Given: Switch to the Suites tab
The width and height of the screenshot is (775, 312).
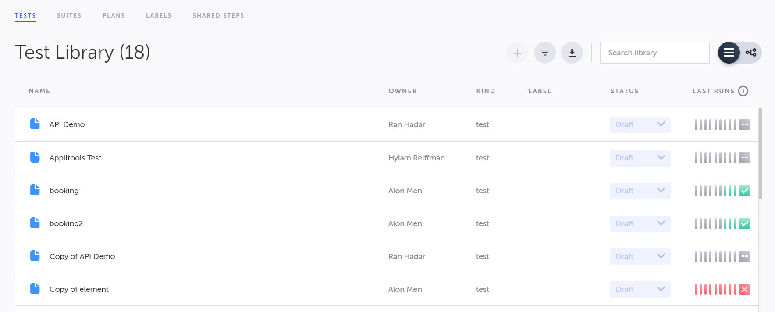Looking at the screenshot, I should [69, 15].
